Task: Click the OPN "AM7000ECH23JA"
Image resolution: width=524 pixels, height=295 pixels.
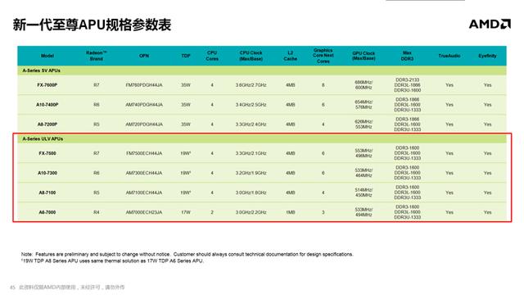Action: pyautogui.click(x=144, y=212)
